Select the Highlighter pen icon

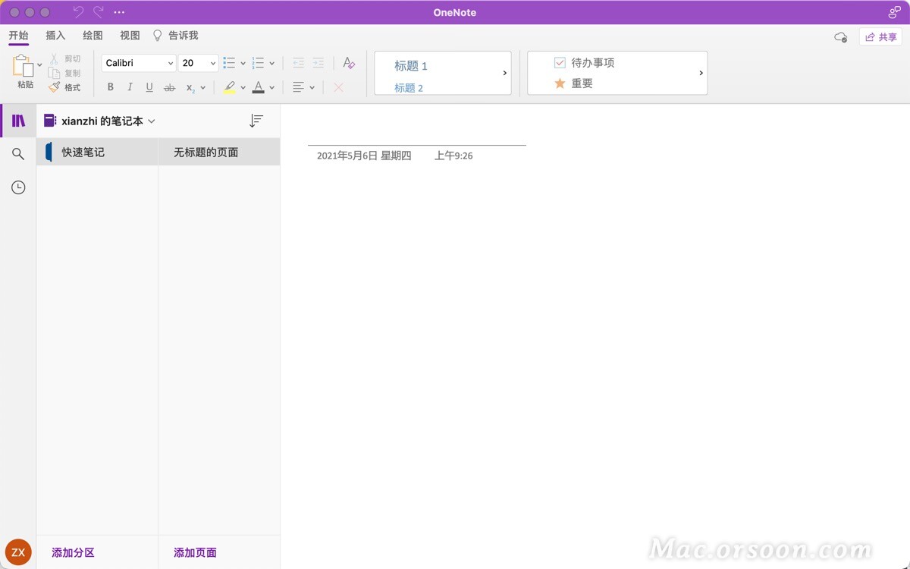[x=229, y=86]
